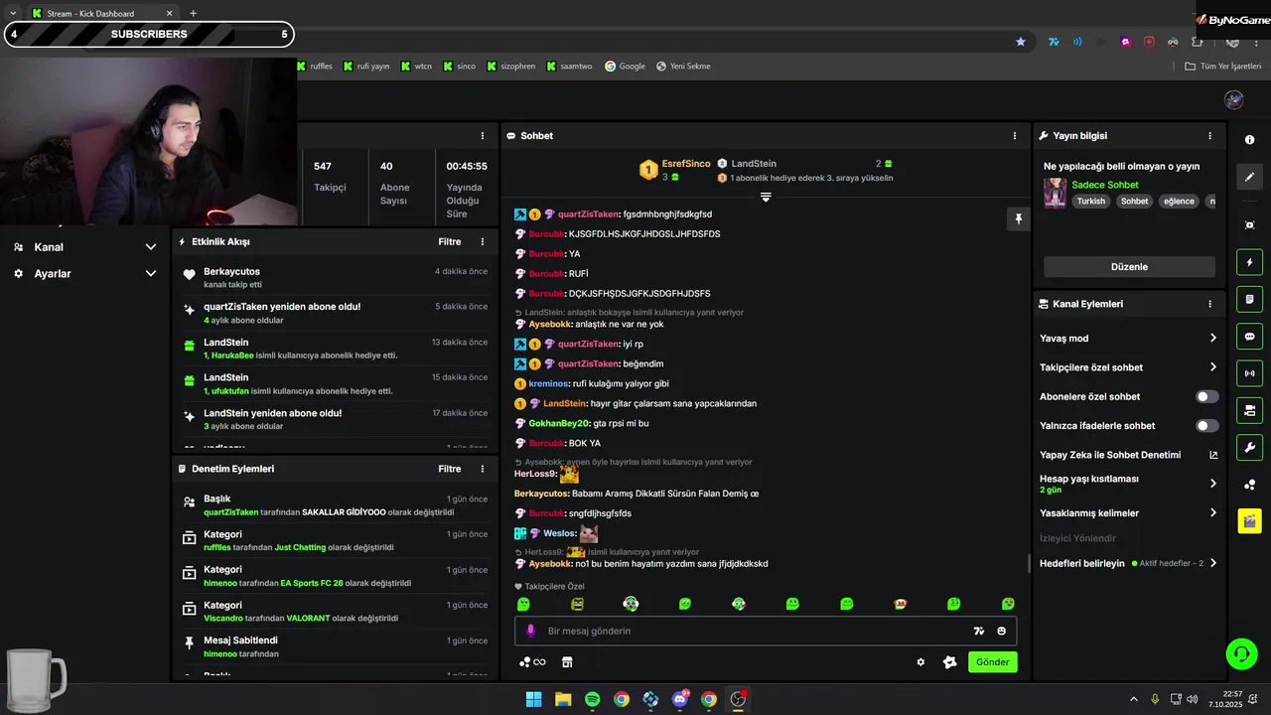Click the translate icon in message box

coord(979,631)
